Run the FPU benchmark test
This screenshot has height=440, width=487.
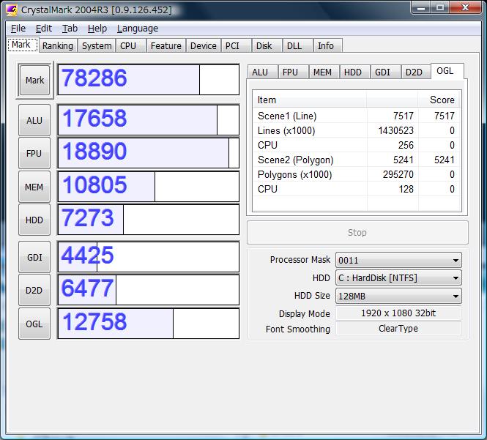pyautogui.click(x=34, y=154)
